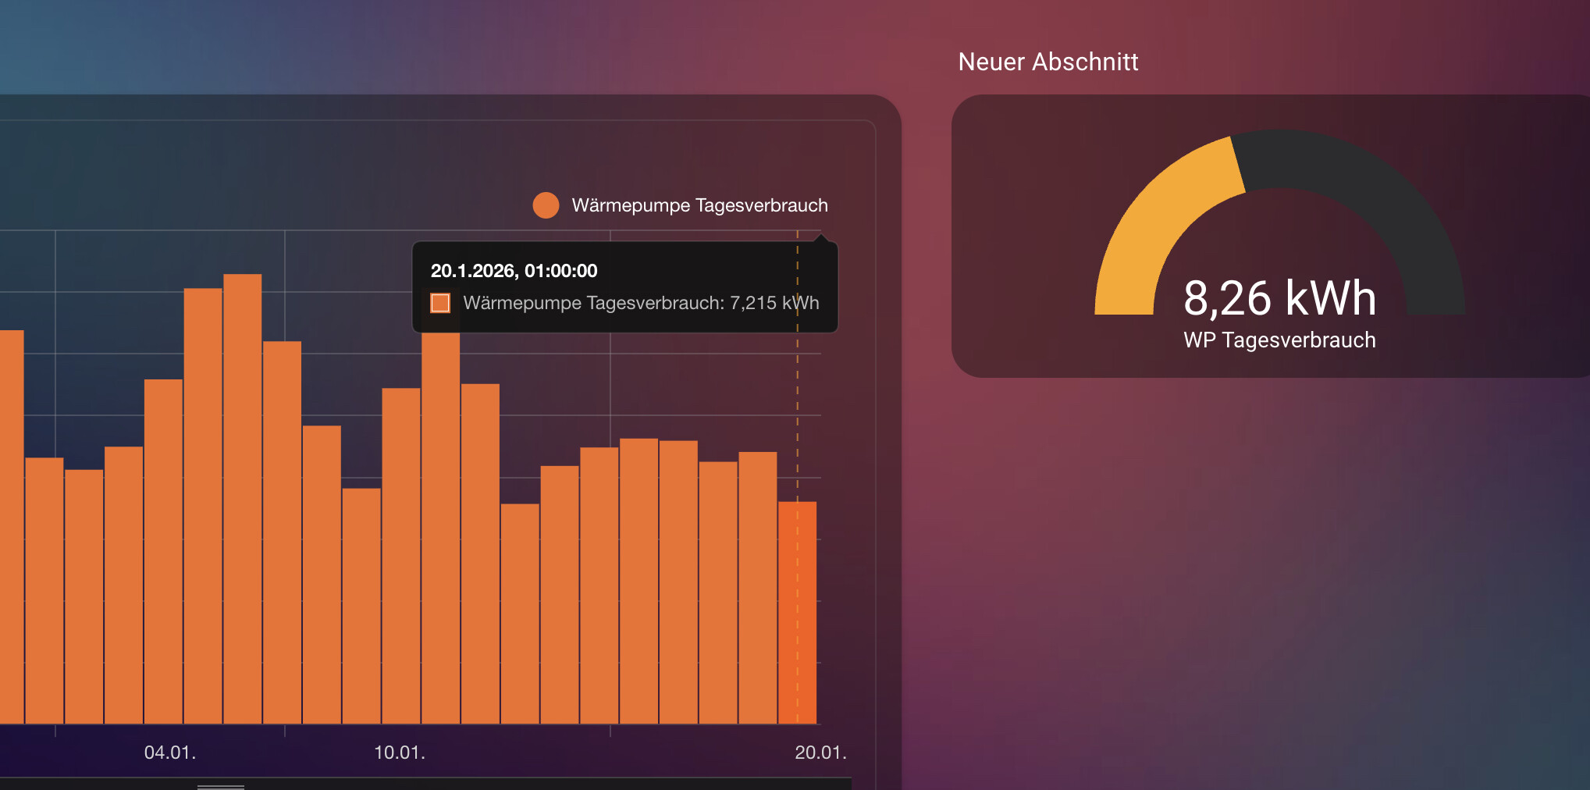Click the Neuer Abschnitt section heading

1048,62
